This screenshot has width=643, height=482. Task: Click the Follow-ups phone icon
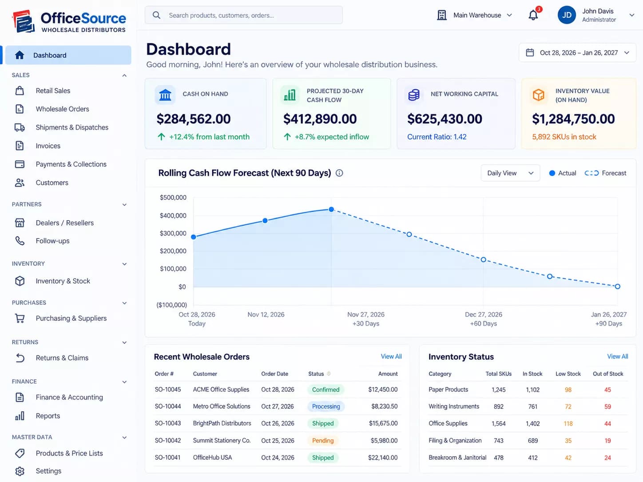coord(20,241)
